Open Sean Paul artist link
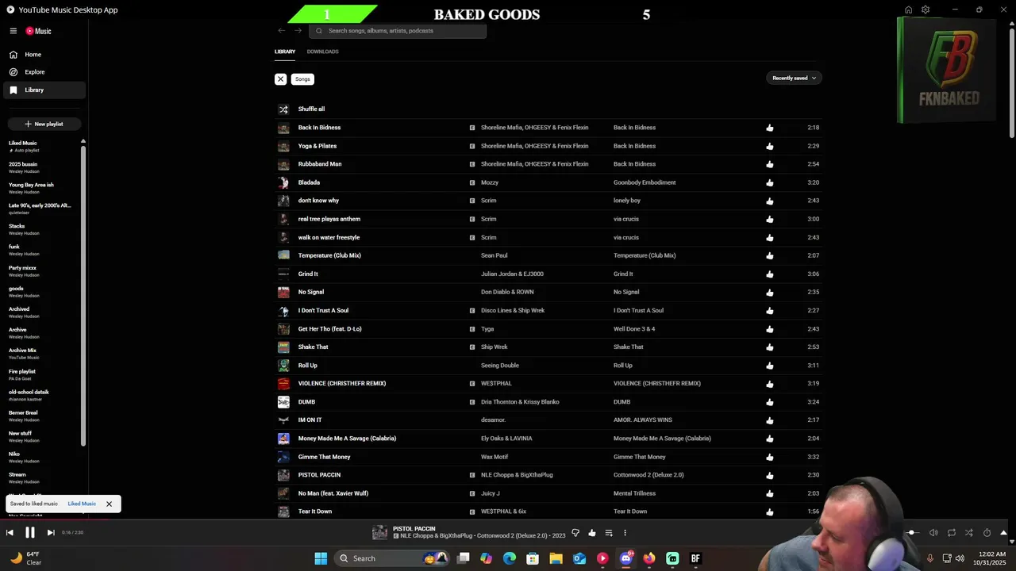The height and width of the screenshot is (571, 1016). 494,255
